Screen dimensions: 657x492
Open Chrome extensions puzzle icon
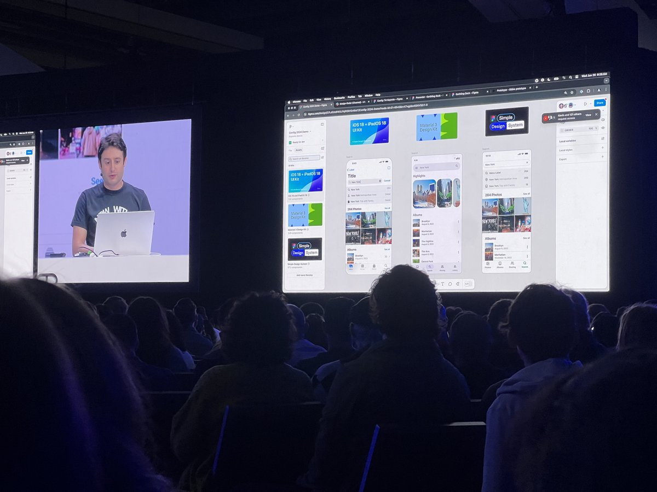[x=588, y=91]
